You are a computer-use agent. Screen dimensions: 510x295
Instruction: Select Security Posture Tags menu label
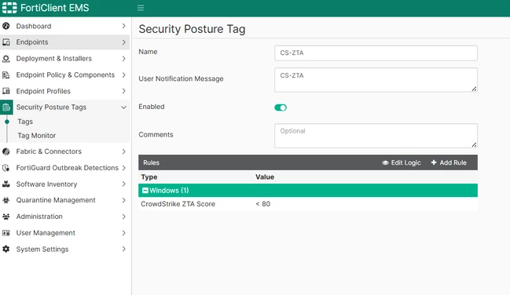(x=51, y=107)
